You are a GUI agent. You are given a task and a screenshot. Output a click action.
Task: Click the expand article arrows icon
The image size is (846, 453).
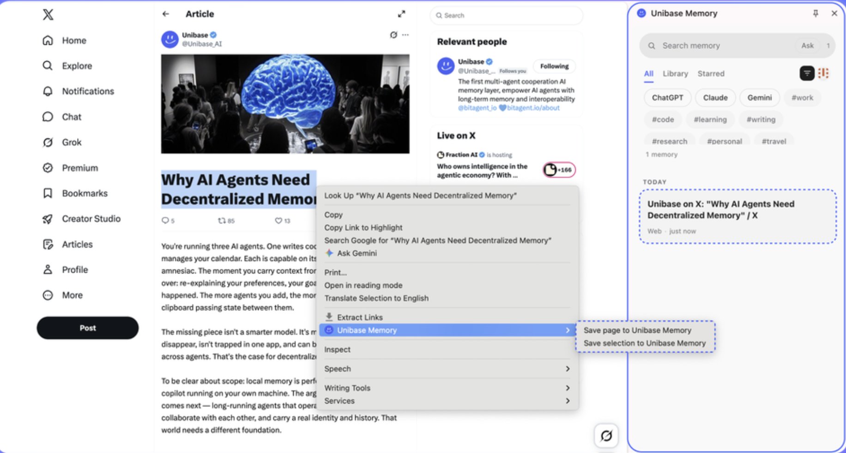click(401, 14)
